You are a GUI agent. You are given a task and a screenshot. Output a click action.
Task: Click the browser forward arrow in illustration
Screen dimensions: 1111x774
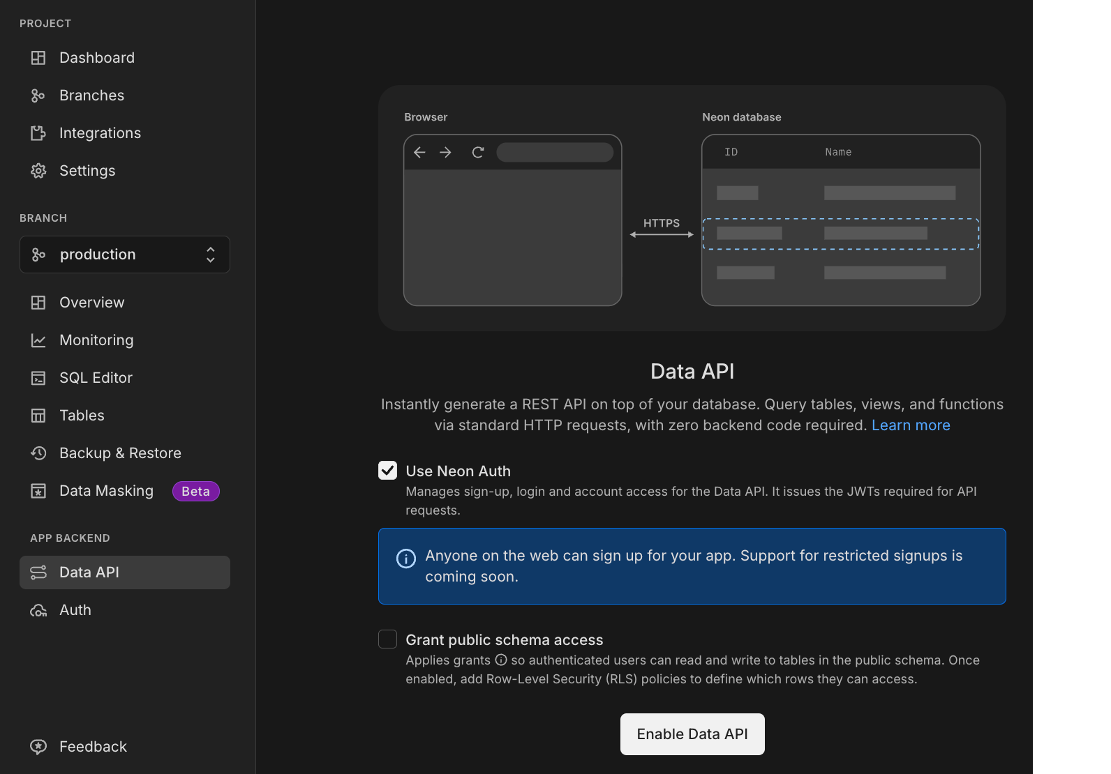(x=445, y=152)
